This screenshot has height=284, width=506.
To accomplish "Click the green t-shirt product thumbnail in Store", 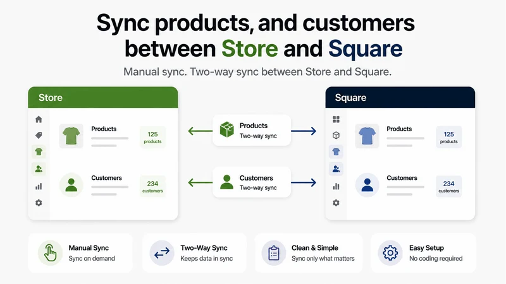I will coord(71,136).
